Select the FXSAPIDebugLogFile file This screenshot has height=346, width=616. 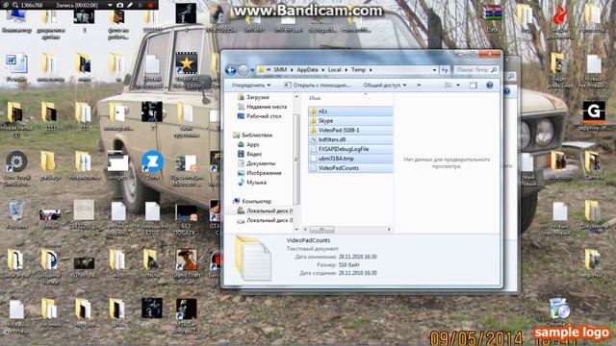pyautogui.click(x=350, y=149)
